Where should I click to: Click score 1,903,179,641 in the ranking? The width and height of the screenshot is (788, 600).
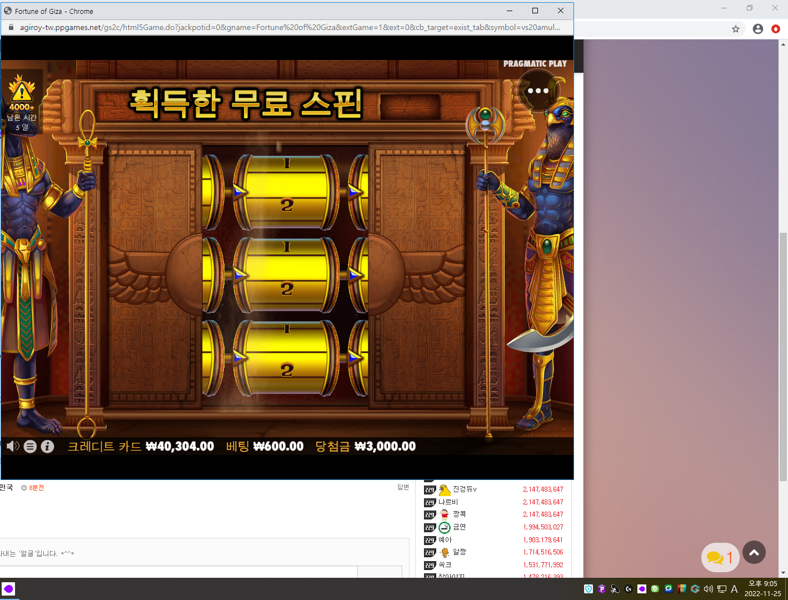point(543,540)
